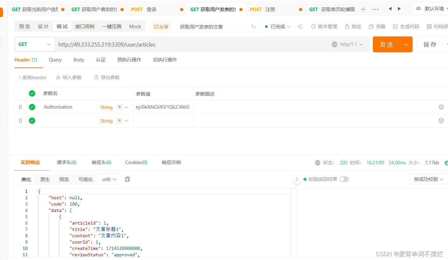Open the 按成功校验 dropdown

point(429,179)
